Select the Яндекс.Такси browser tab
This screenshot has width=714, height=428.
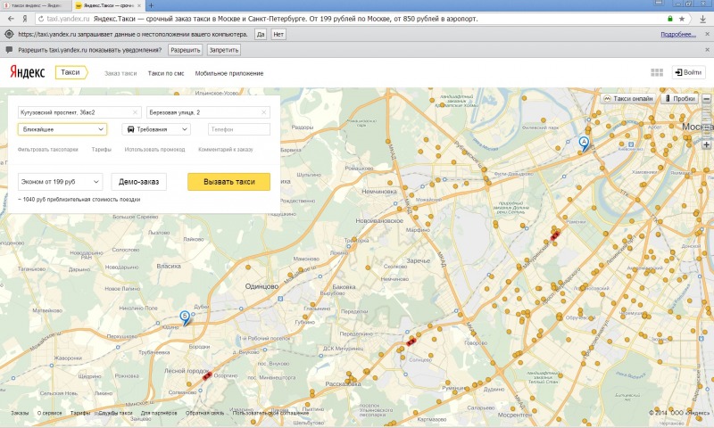pos(109,5)
